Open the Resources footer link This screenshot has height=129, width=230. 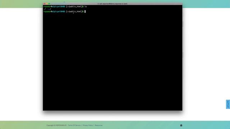click(98, 125)
